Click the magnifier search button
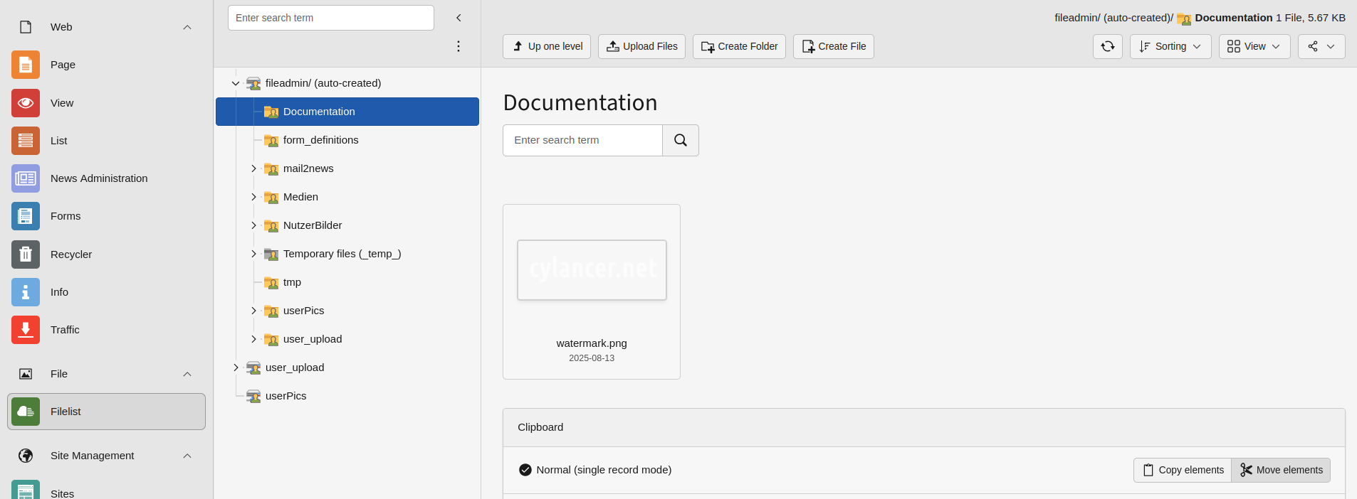 (680, 141)
